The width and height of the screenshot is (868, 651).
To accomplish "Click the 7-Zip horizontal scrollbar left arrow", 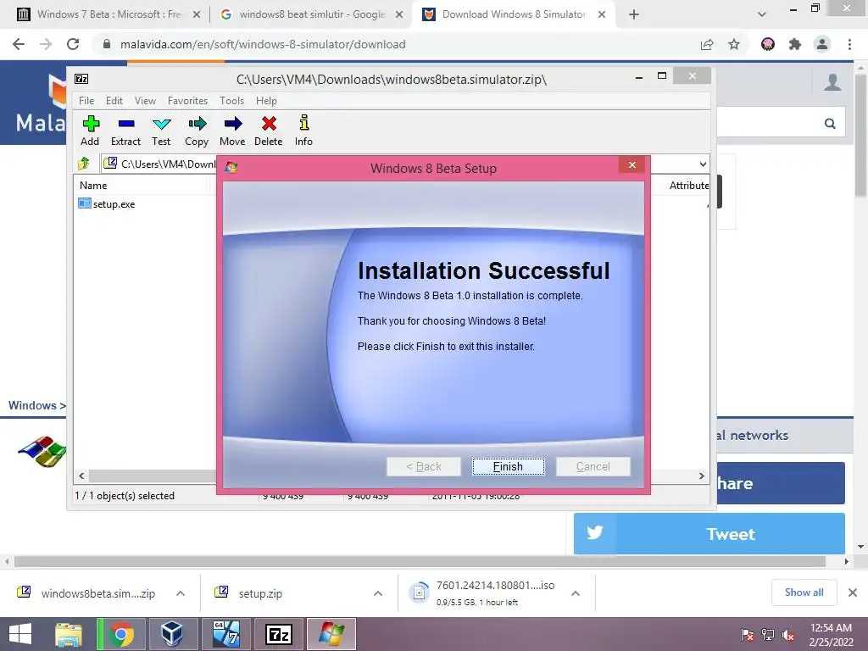I will pos(81,476).
